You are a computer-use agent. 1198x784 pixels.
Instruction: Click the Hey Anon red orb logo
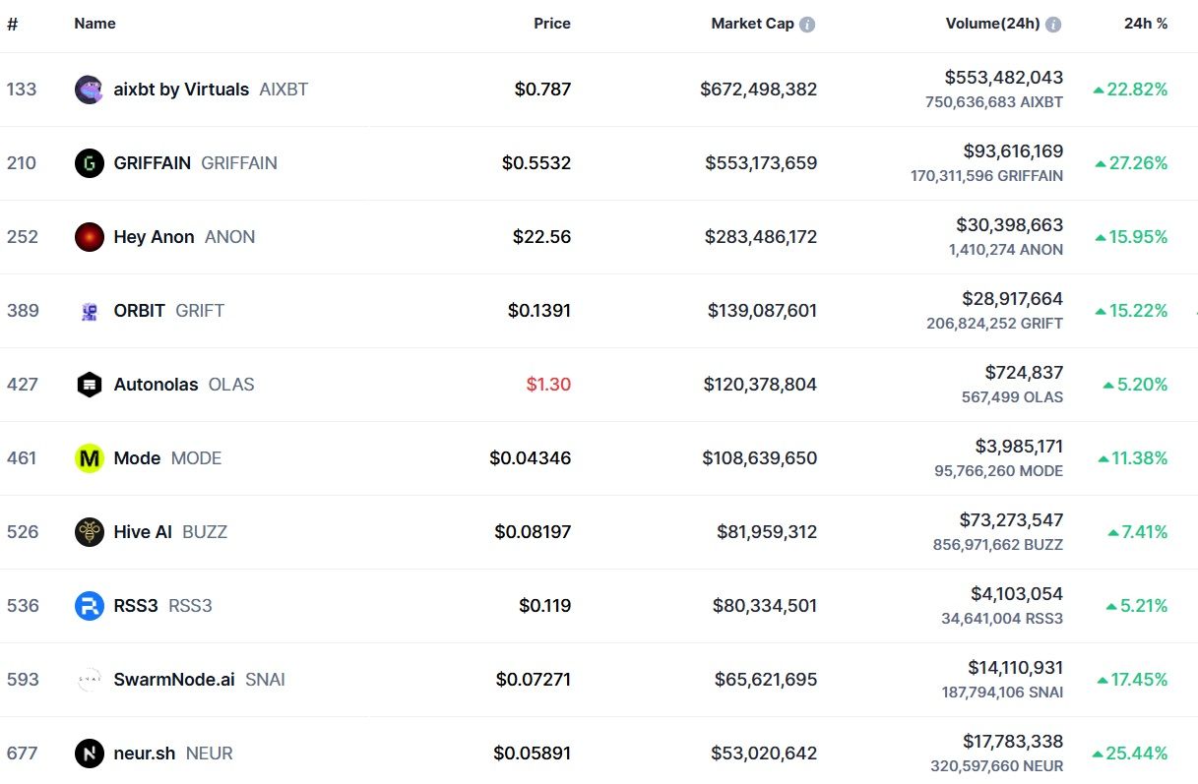coord(89,237)
